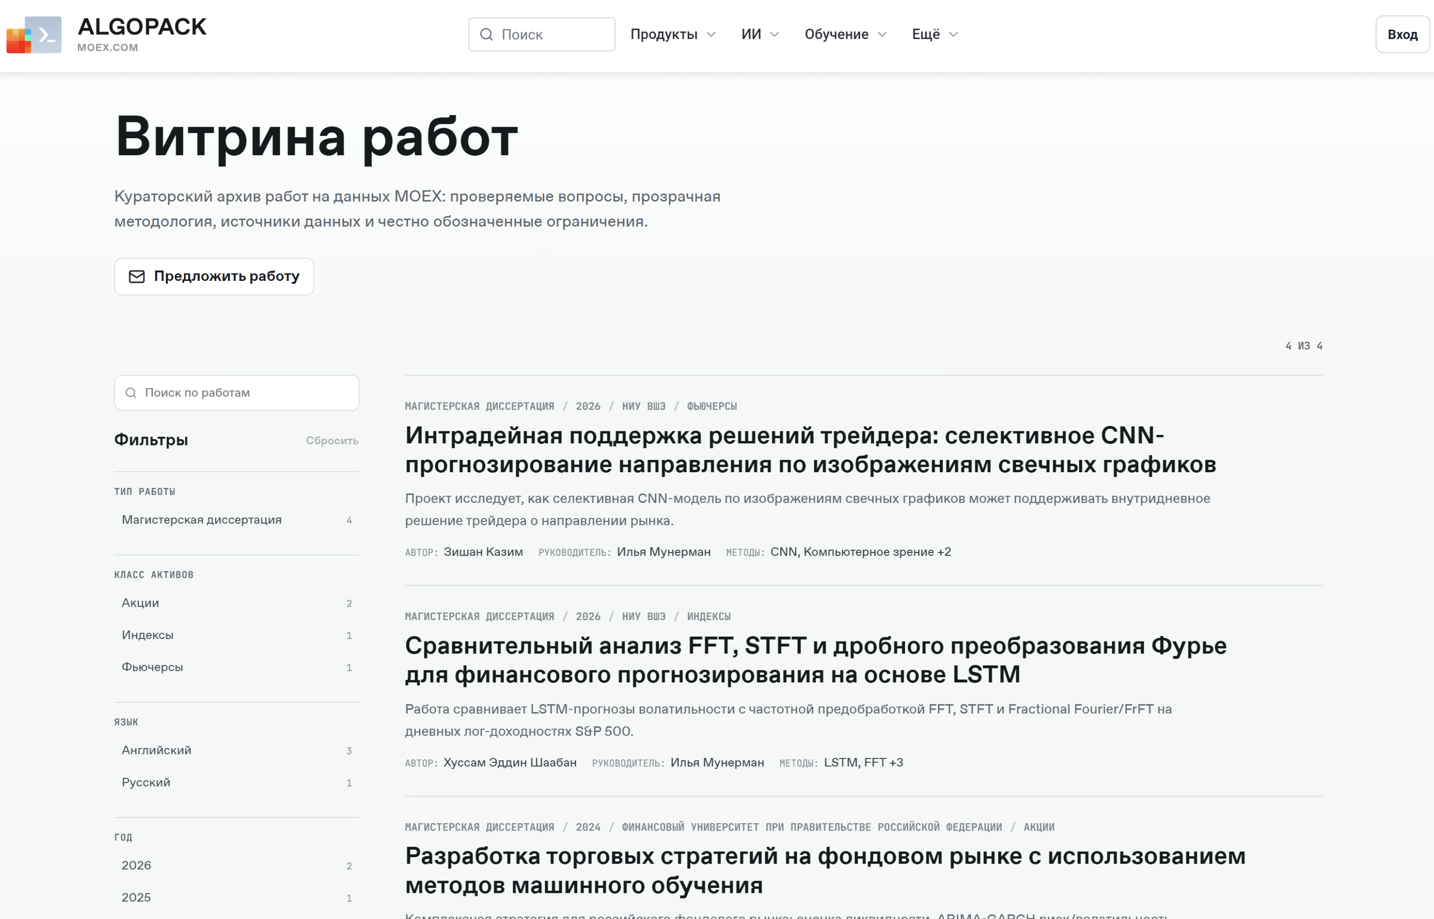Toggle the Русский language filter
Viewport: 1434px width, 919px height.
click(x=237, y=782)
